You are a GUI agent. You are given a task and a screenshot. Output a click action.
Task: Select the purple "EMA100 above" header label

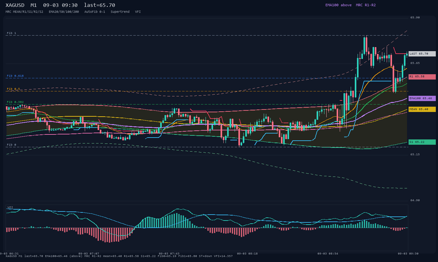339,5
